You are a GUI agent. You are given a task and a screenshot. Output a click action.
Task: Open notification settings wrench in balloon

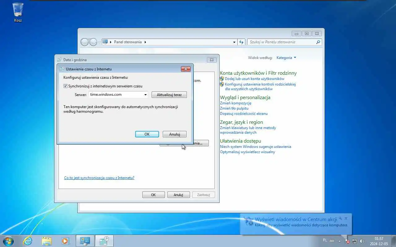click(340, 218)
